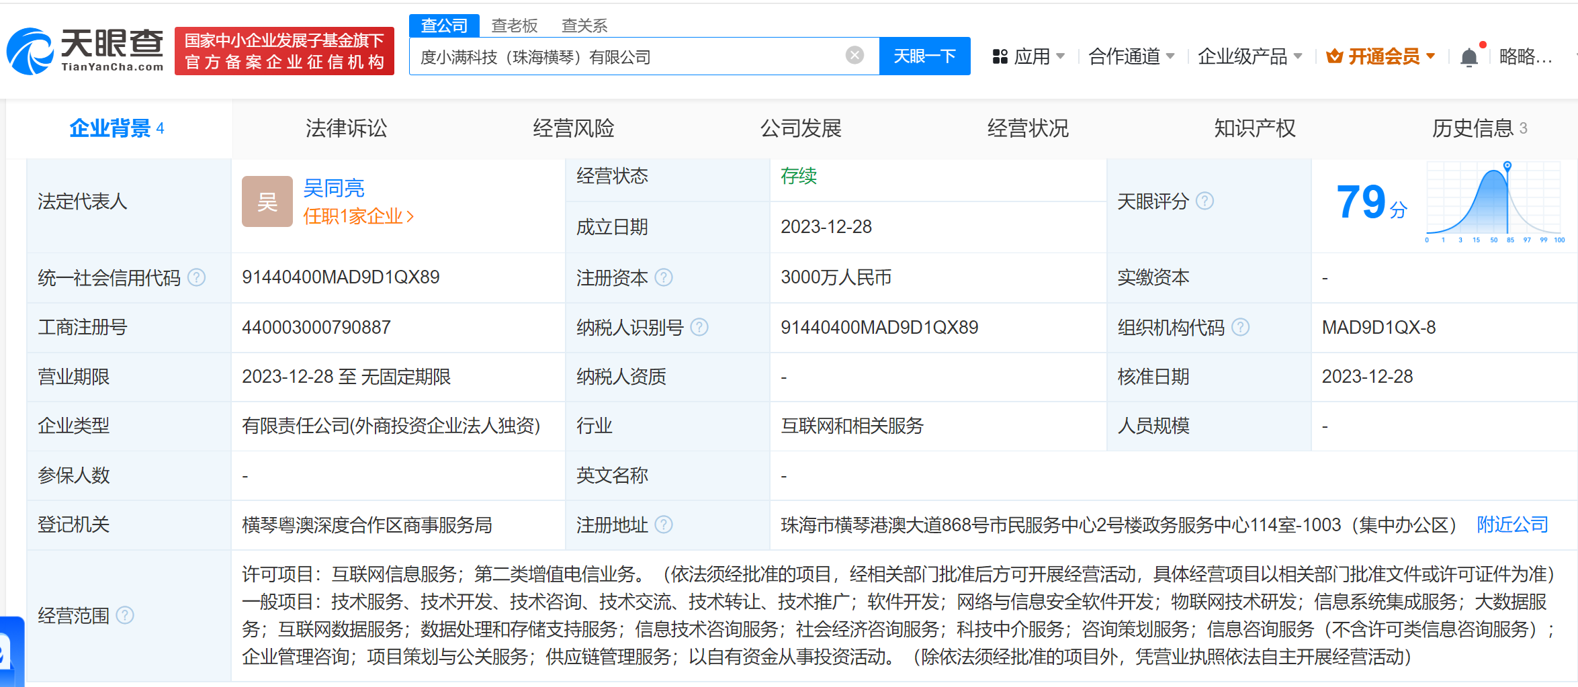
Task: Expand the 合作通道 dropdown
Action: click(1131, 57)
